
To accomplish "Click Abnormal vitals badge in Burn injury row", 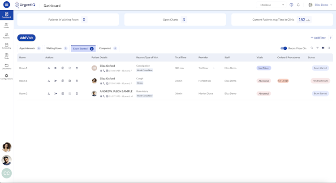I will (263, 94).
